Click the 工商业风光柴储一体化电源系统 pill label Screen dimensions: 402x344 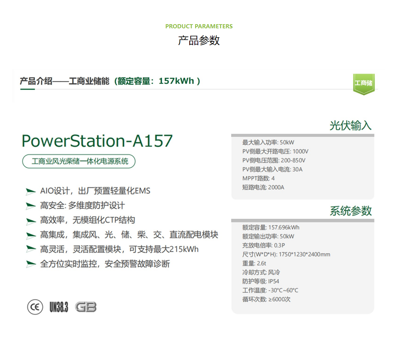pyautogui.click(x=79, y=161)
